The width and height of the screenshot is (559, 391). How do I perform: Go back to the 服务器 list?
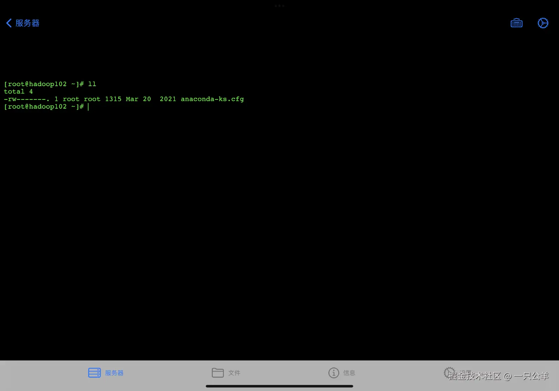point(23,23)
